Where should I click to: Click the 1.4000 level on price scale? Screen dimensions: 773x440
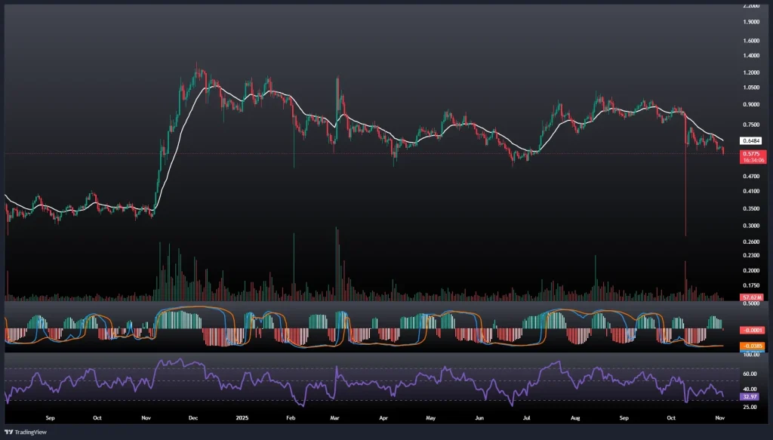click(751, 56)
